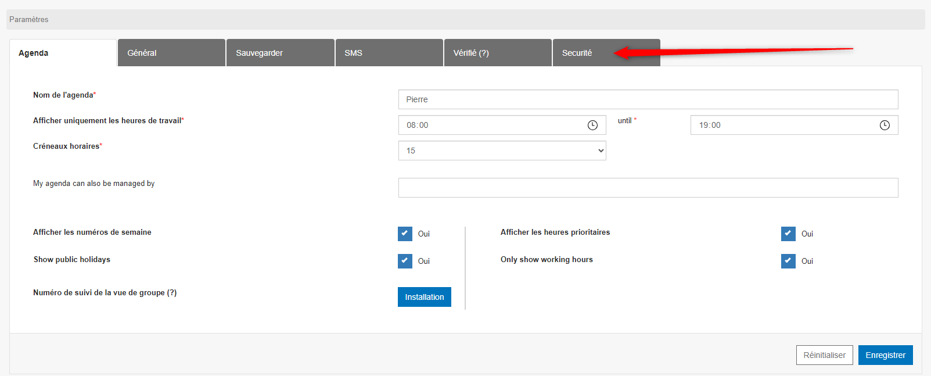
Task: Click the 19:00 end time input
Action: pyautogui.click(x=784, y=125)
